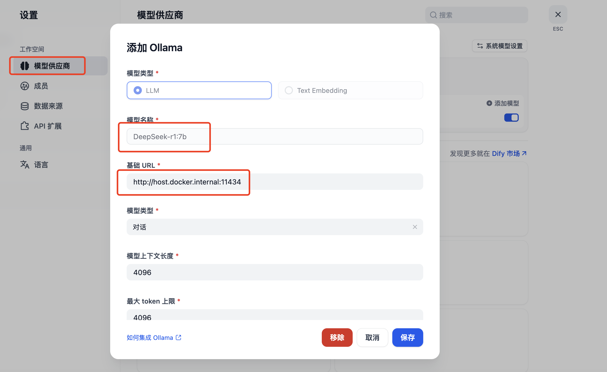
Task: Click the search magnifier icon
Action: click(433, 15)
